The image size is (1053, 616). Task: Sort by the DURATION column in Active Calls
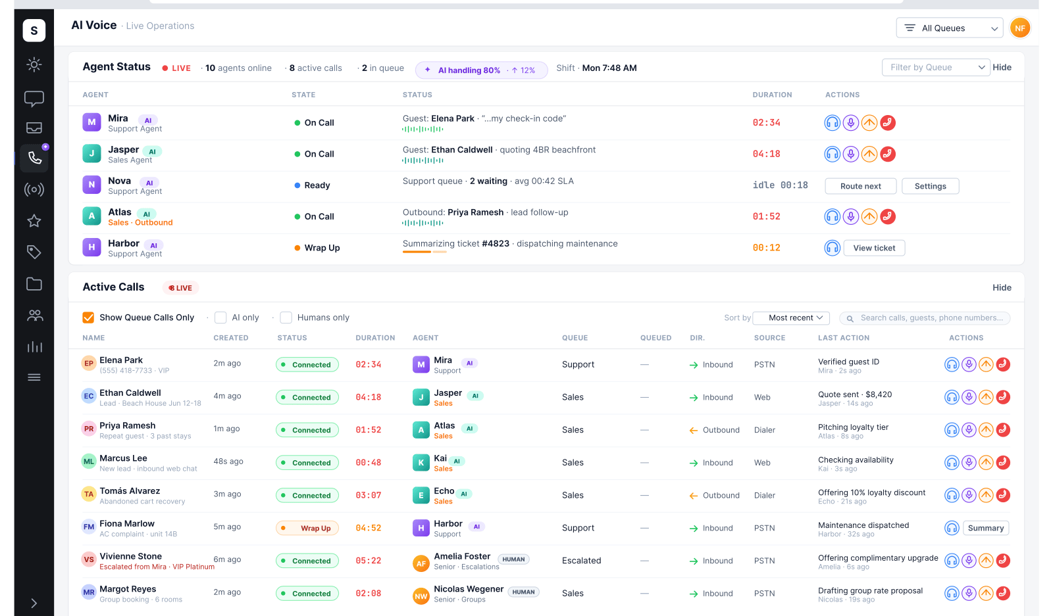(375, 338)
